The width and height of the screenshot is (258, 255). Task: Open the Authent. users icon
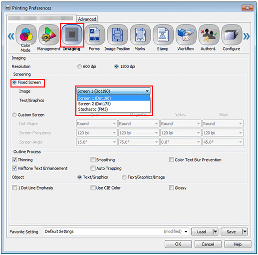click(x=209, y=35)
